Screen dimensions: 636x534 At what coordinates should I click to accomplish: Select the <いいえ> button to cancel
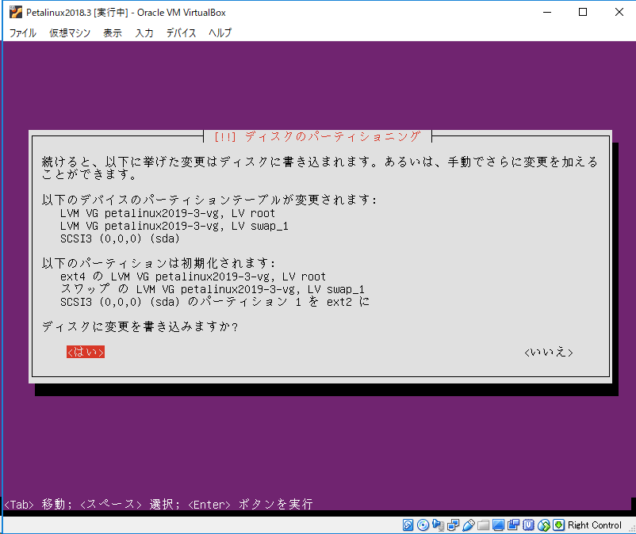tap(547, 353)
